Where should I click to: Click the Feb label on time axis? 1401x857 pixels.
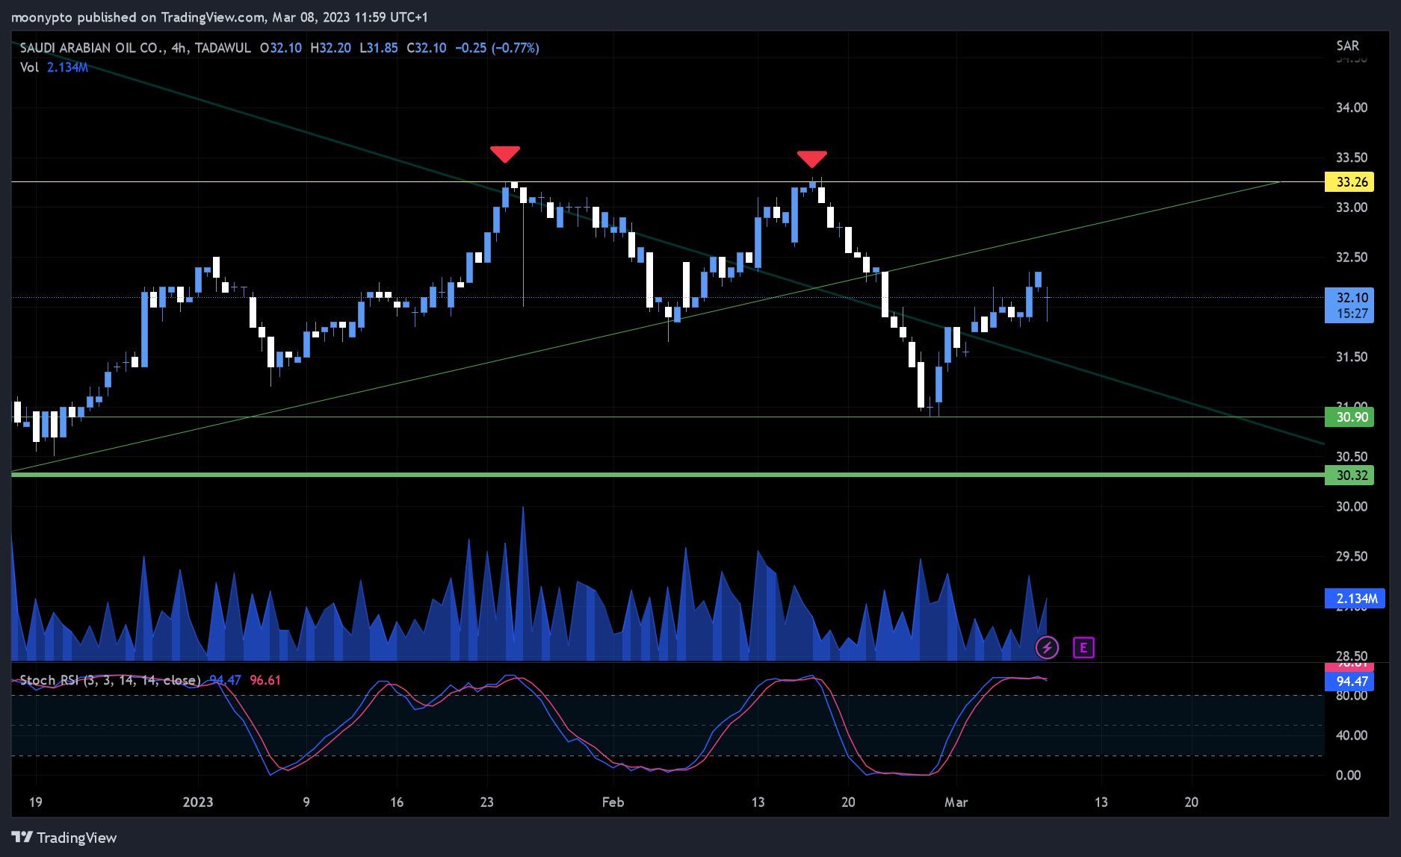(x=613, y=803)
